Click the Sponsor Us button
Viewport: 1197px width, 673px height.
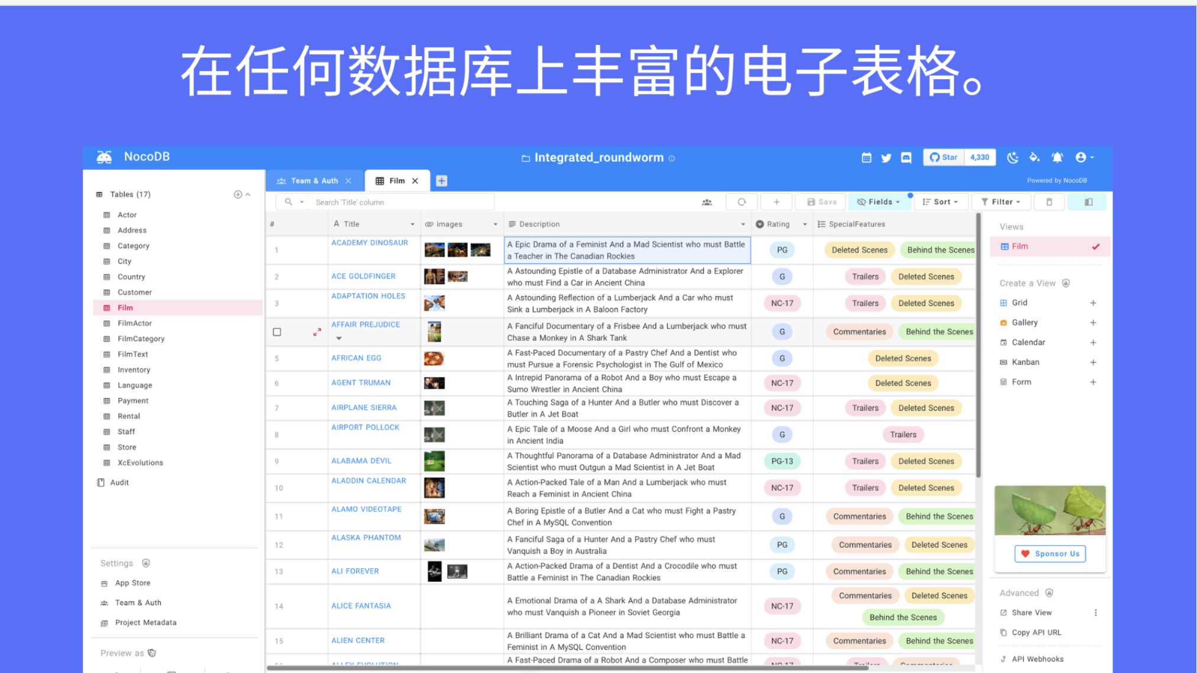[x=1050, y=554]
